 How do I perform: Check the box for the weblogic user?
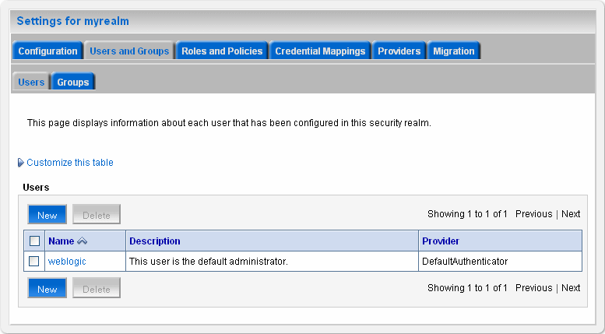pos(34,261)
